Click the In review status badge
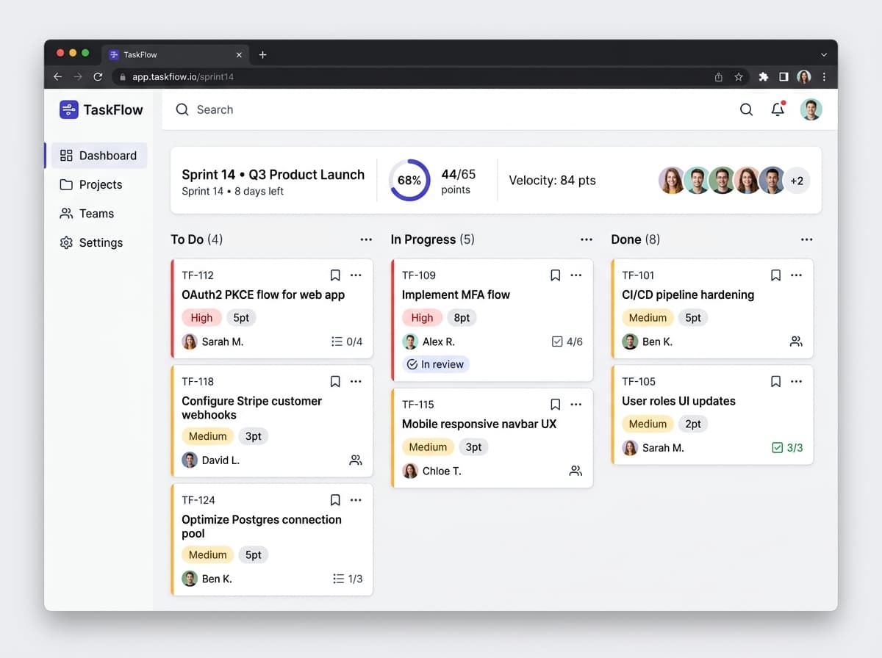882x658 pixels. coord(436,364)
